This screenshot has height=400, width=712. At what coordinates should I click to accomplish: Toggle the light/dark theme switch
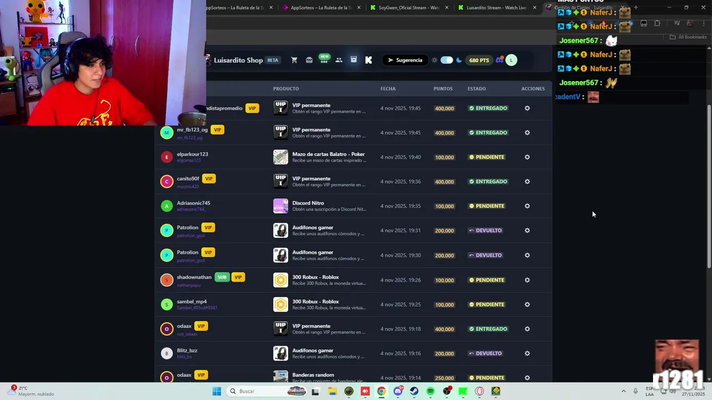coord(447,60)
